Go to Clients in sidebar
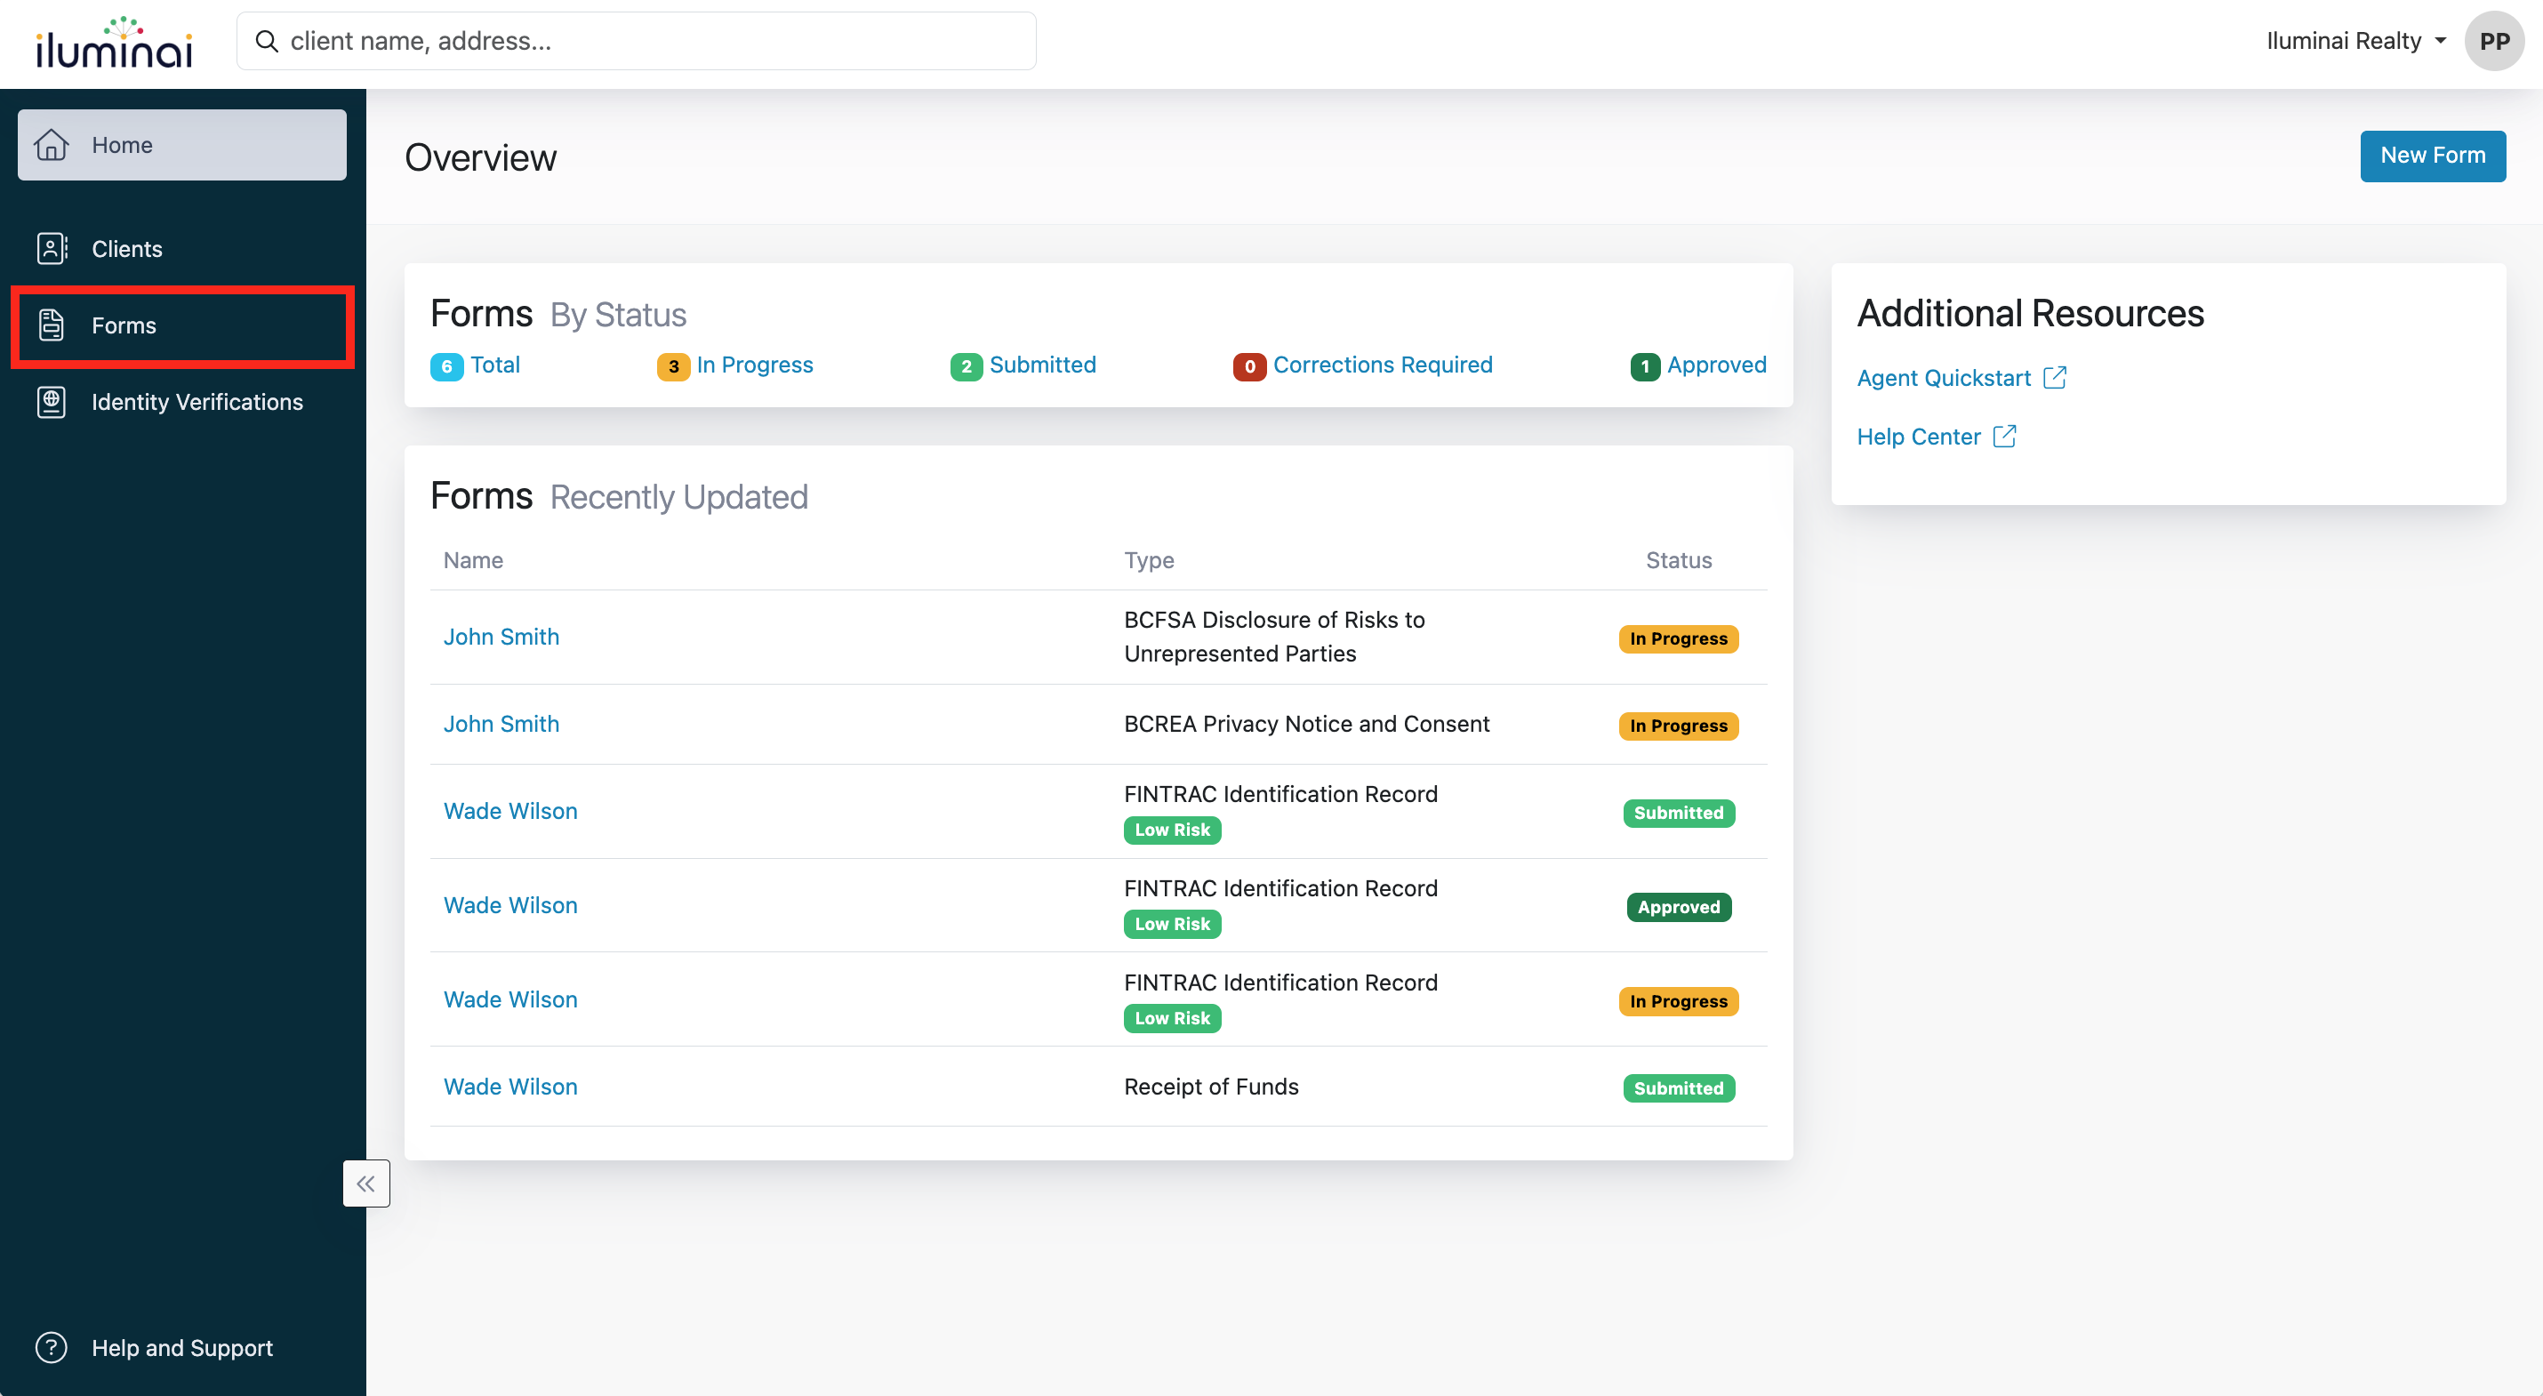Screen dimensions: 2543x1396 click(x=126, y=249)
